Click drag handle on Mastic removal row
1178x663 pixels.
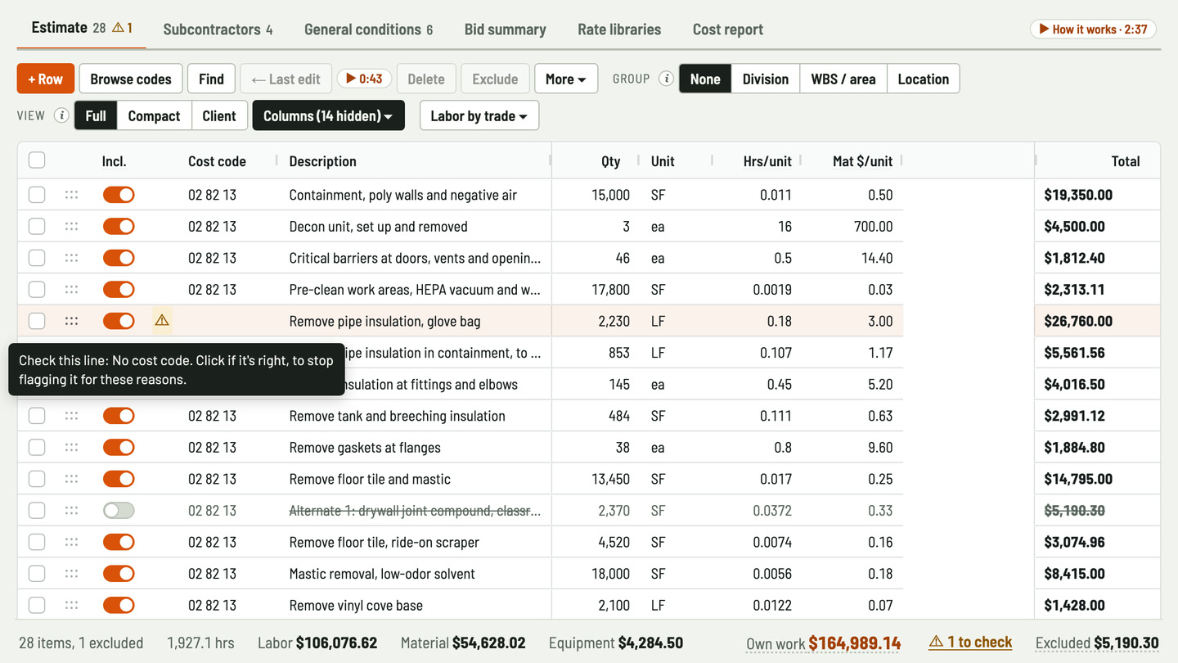point(71,573)
